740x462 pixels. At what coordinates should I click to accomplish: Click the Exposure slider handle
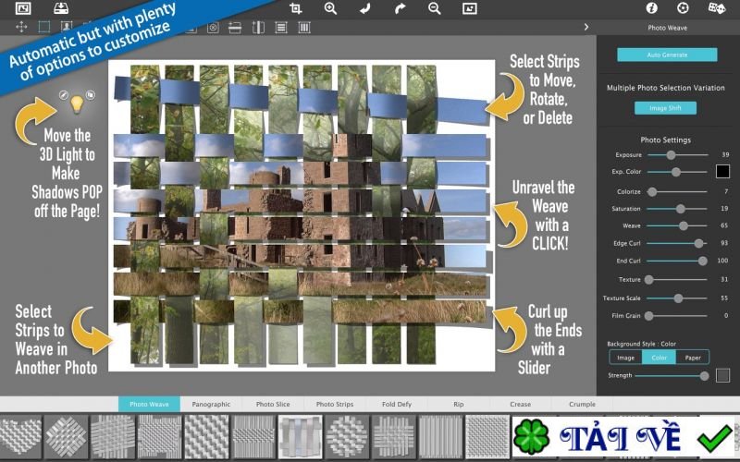click(x=671, y=154)
